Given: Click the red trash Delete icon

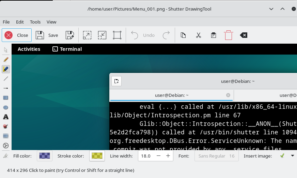Looking at the screenshot, I should (228, 35).
